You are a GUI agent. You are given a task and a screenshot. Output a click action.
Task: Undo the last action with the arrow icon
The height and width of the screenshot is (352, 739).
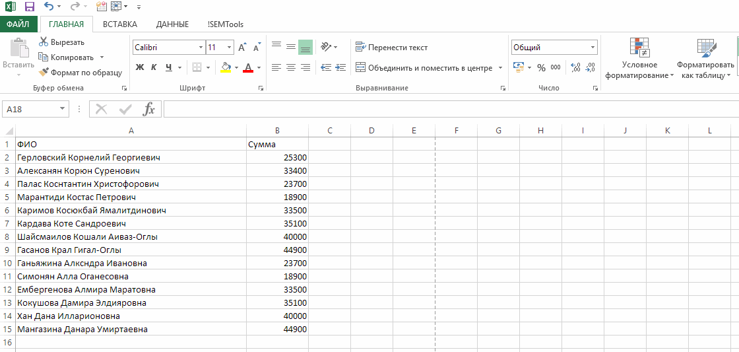(x=49, y=7)
